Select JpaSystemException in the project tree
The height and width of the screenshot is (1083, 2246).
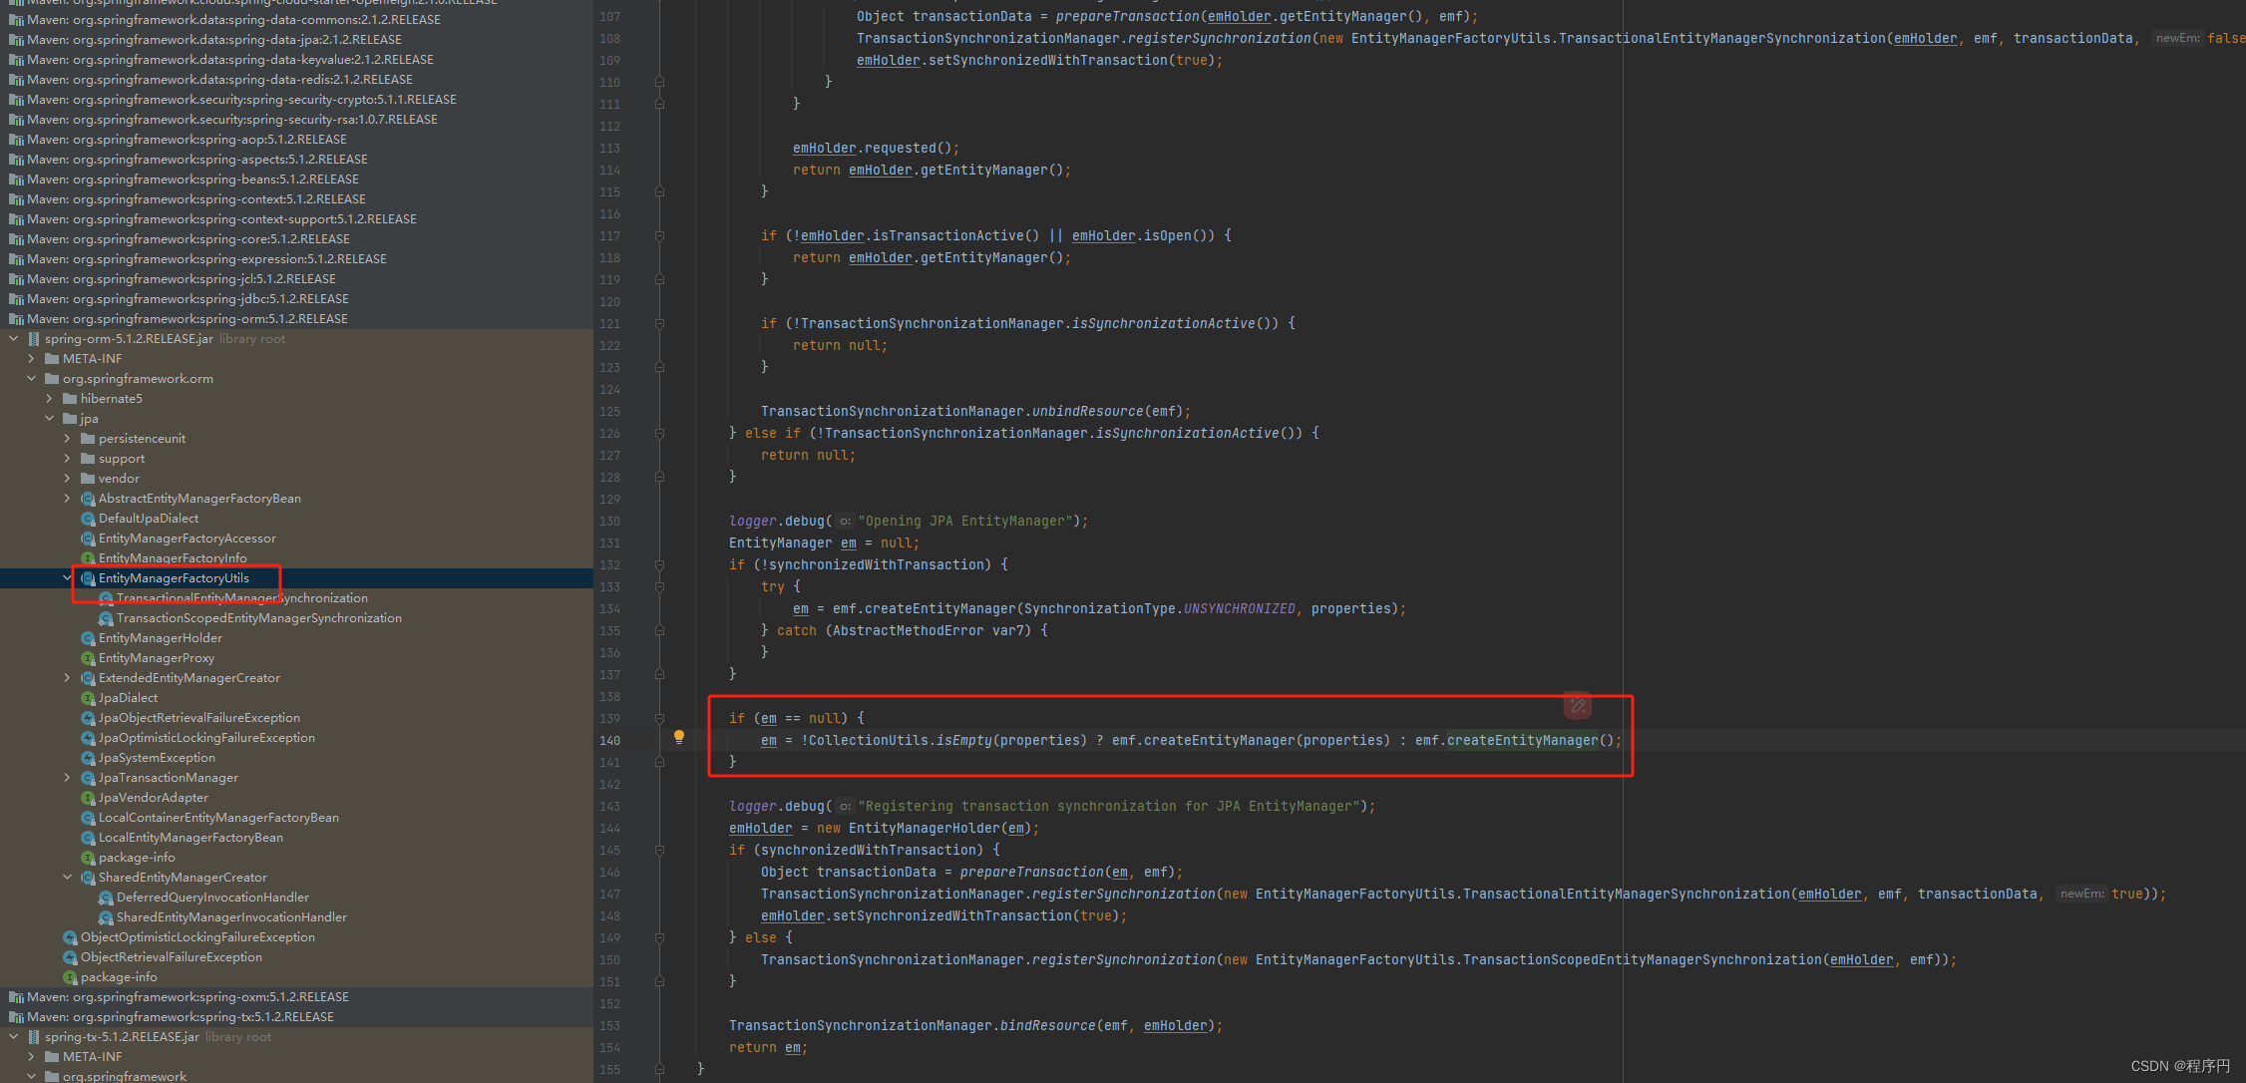click(158, 757)
